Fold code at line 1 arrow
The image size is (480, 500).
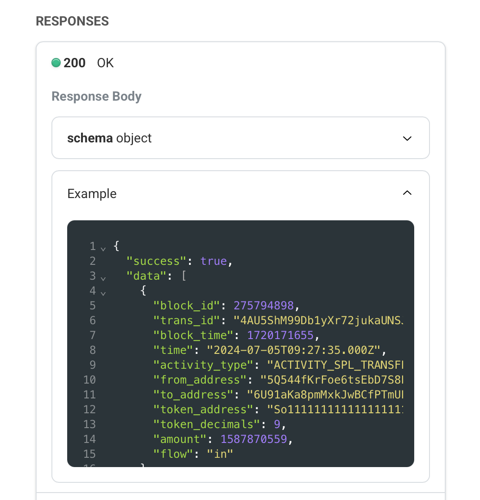[103, 249]
